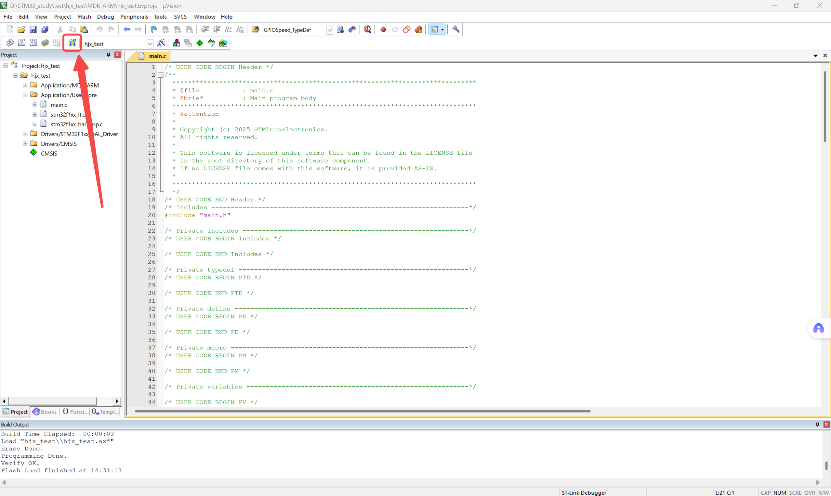Pin the Project panel

coord(108,55)
